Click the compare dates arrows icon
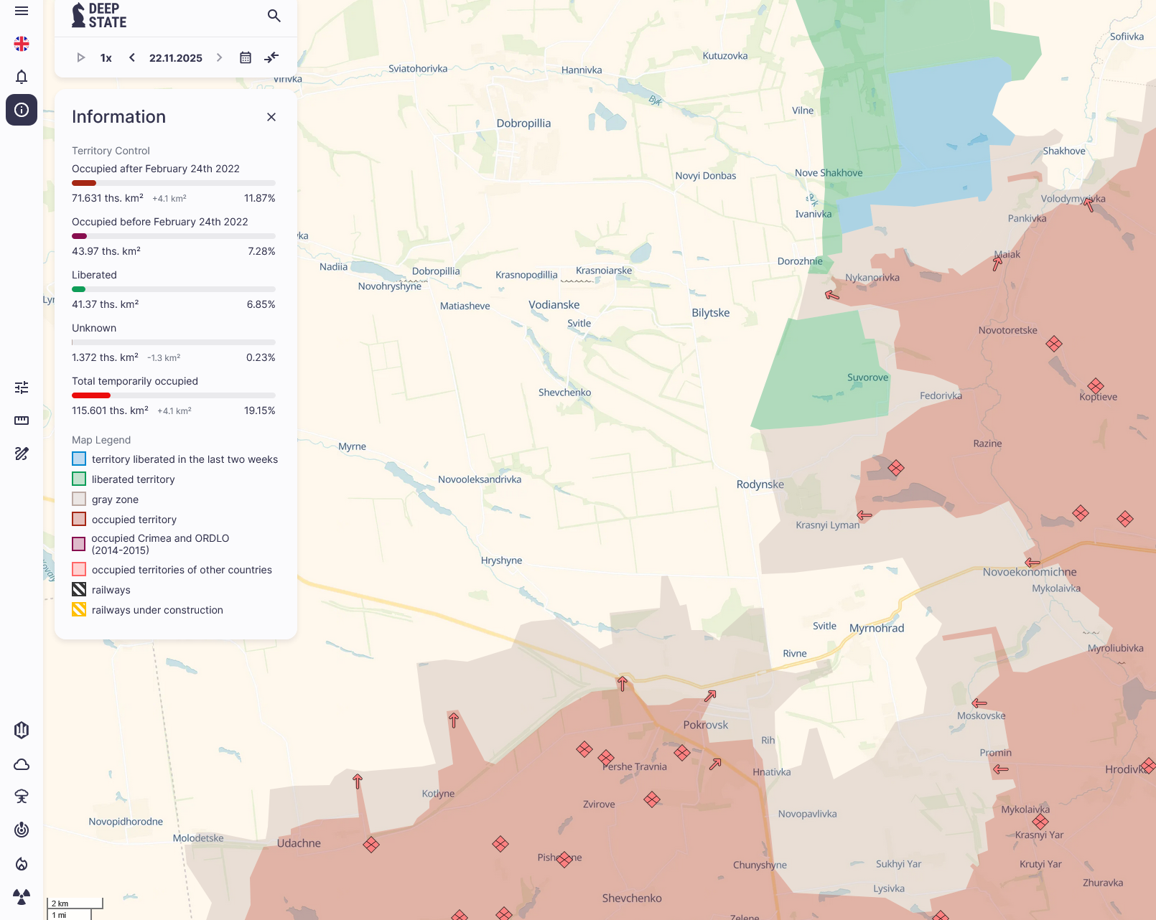 pyautogui.click(x=271, y=57)
